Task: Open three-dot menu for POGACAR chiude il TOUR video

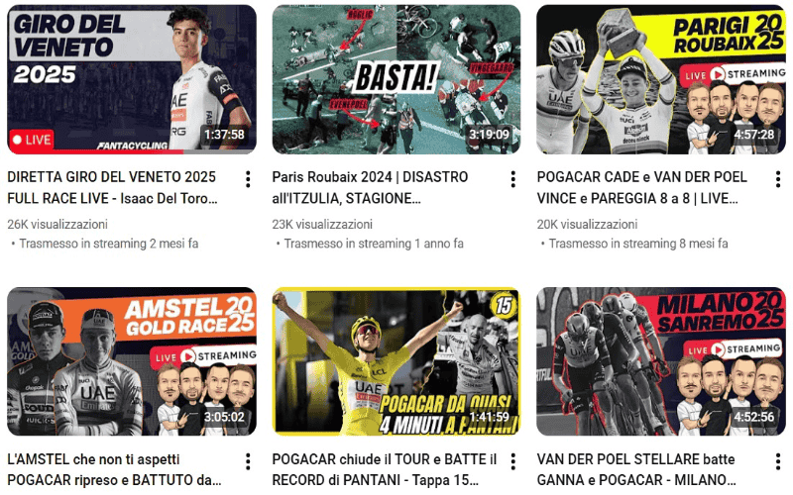Action: [x=512, y=461]
